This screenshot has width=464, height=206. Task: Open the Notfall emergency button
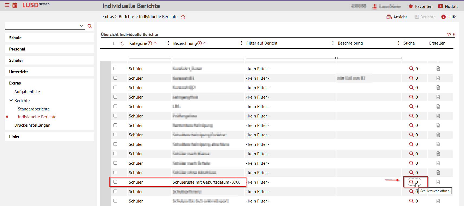point(448,6)
